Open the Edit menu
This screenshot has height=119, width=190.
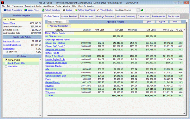pos(9,6)
